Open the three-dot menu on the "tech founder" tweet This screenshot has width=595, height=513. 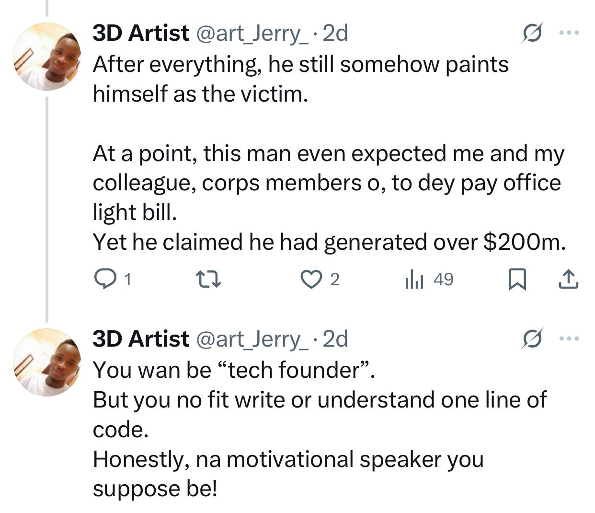pyautogui.click(x=570, y=339)
